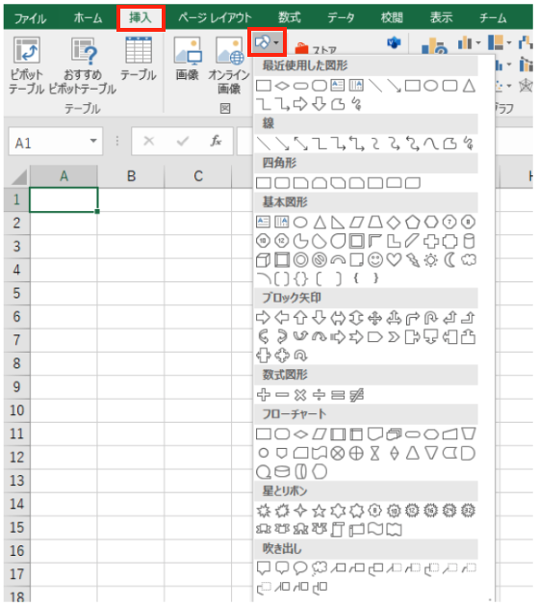Pick the diamond shape in 基本図形
538x607 pixels.
pos(394,223)
